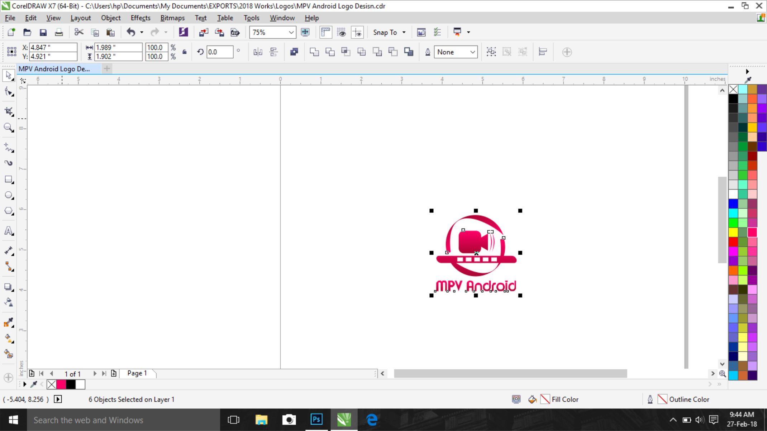Expand the Snap To dropdown

pos(404,32)
